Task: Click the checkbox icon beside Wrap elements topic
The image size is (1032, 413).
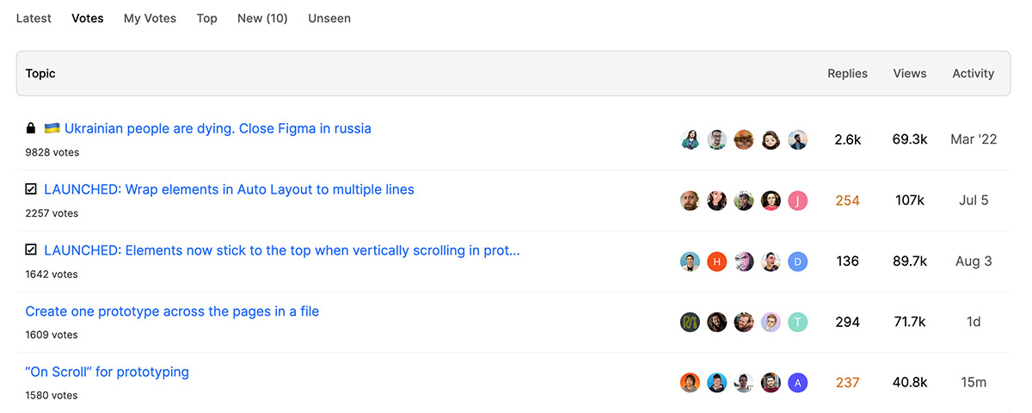Action: (x=31, y=189)
